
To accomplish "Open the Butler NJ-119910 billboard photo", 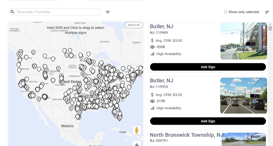I will (x=244, y=95).
